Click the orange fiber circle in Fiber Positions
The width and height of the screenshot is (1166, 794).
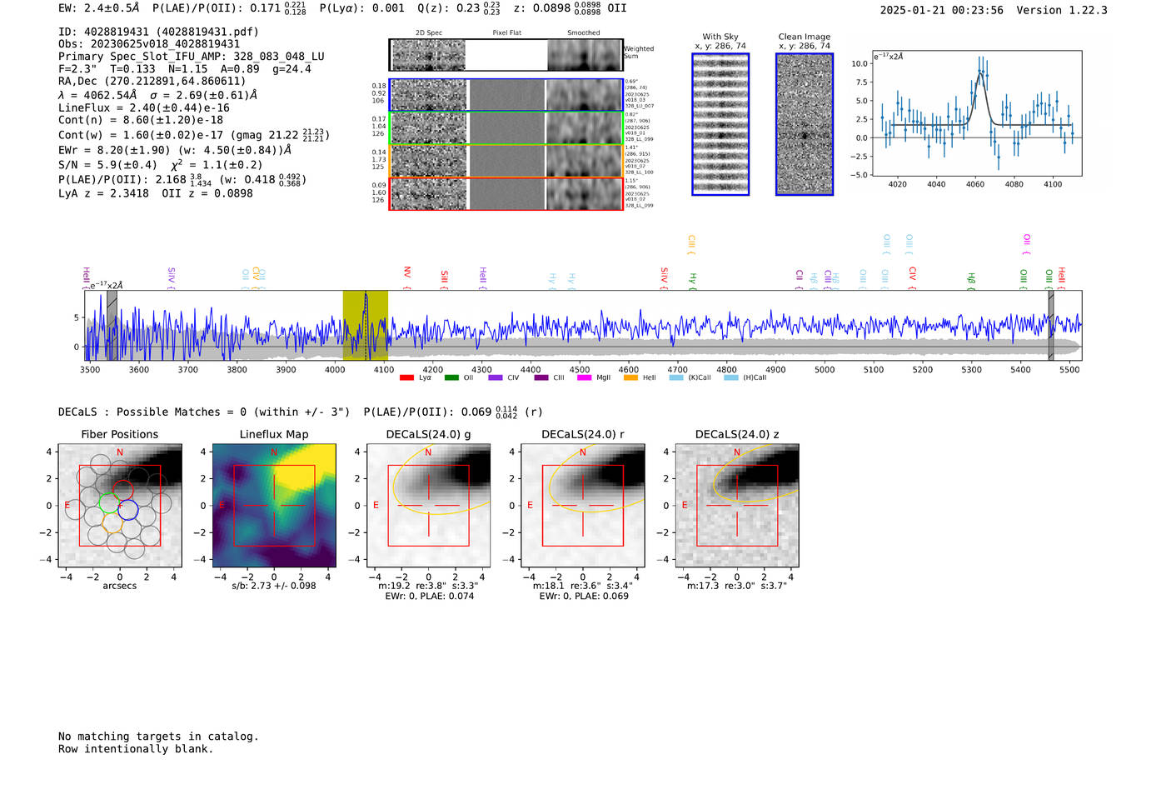(x=112, y=522)
